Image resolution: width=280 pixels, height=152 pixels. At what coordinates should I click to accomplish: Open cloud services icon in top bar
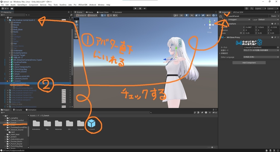[12, 8]
